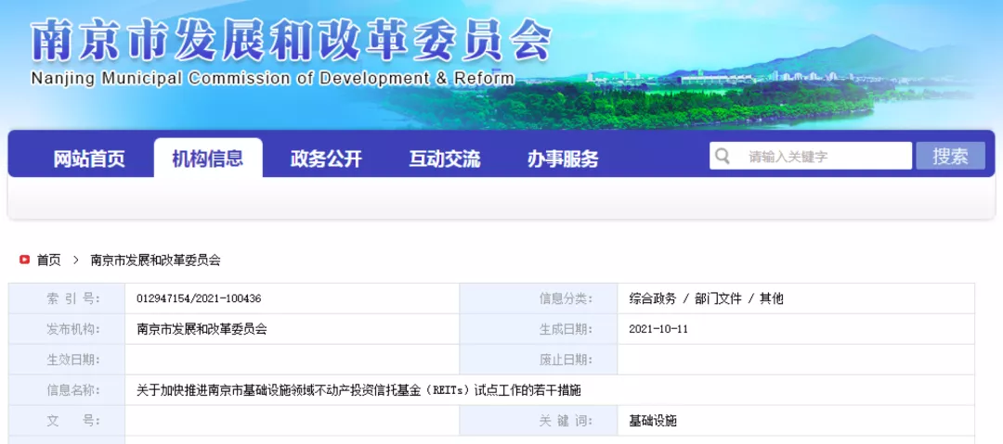1003x444 pixels.
Task: Open the 政务公开 tab
Action: pyautogui.click(x=326, y=159)
